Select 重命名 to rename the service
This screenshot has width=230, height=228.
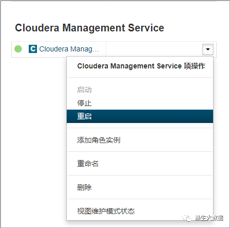click(88, 164)
